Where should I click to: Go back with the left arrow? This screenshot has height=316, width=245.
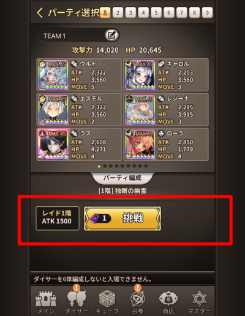40,13
